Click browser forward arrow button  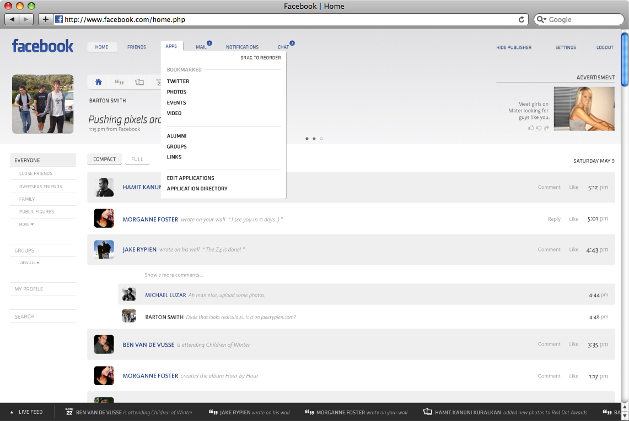(26, 19)
